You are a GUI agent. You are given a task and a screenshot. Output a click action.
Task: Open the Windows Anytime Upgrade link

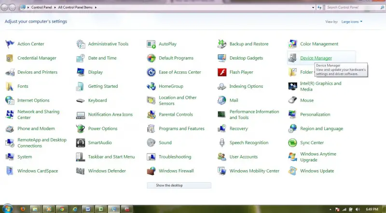[x=318, y=157]
